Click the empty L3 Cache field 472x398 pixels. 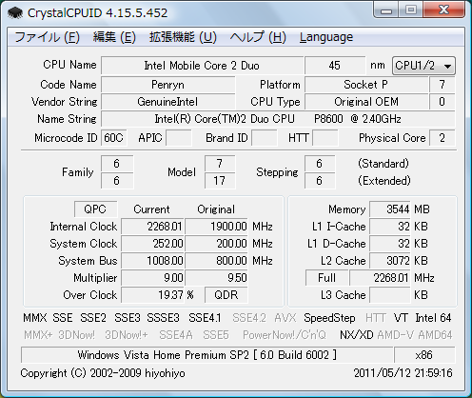tap(390, 295)
